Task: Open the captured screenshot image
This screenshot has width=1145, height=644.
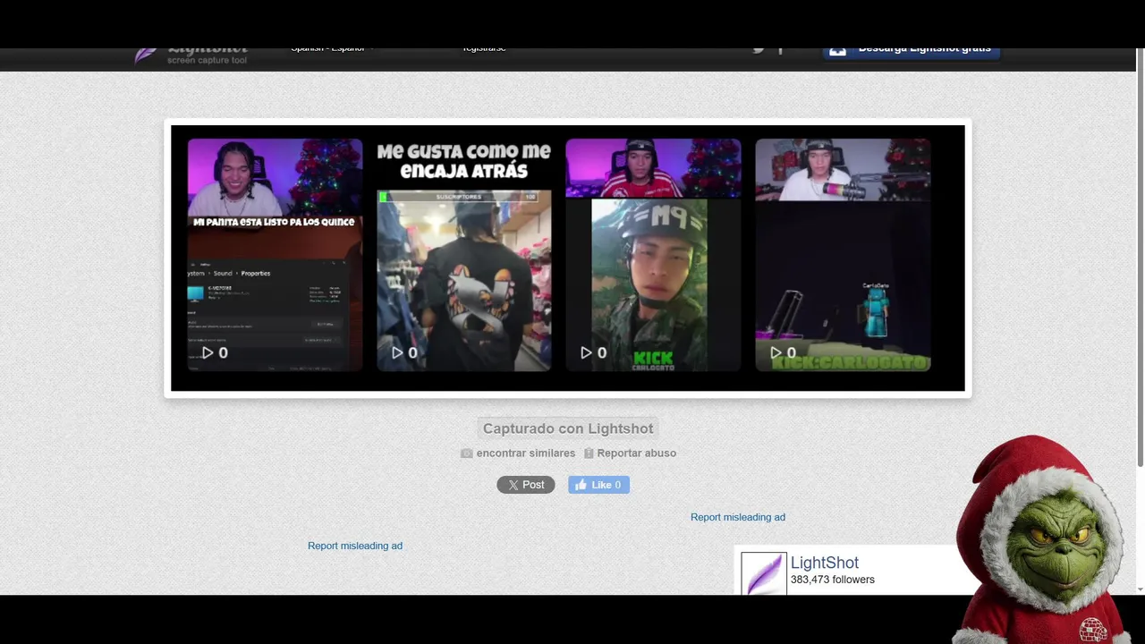Action: (x=568, y=258)
